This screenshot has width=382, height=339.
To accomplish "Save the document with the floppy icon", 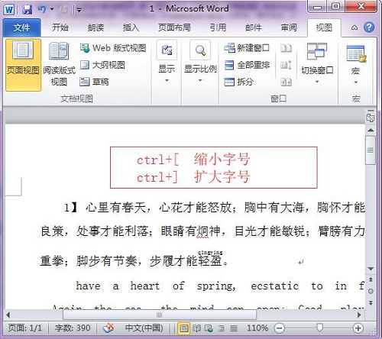I will click(x=28, y=10).
